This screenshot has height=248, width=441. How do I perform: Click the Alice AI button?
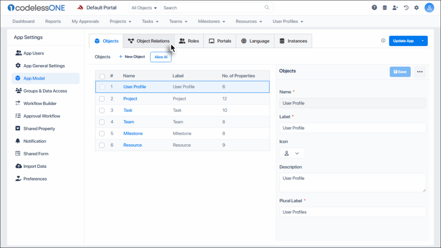tap(161, 57)
